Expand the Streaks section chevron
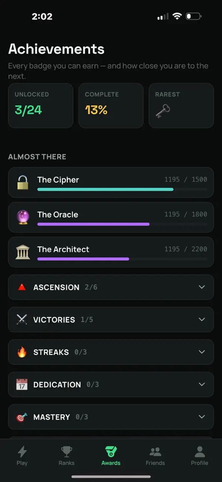 pos(202,352)
